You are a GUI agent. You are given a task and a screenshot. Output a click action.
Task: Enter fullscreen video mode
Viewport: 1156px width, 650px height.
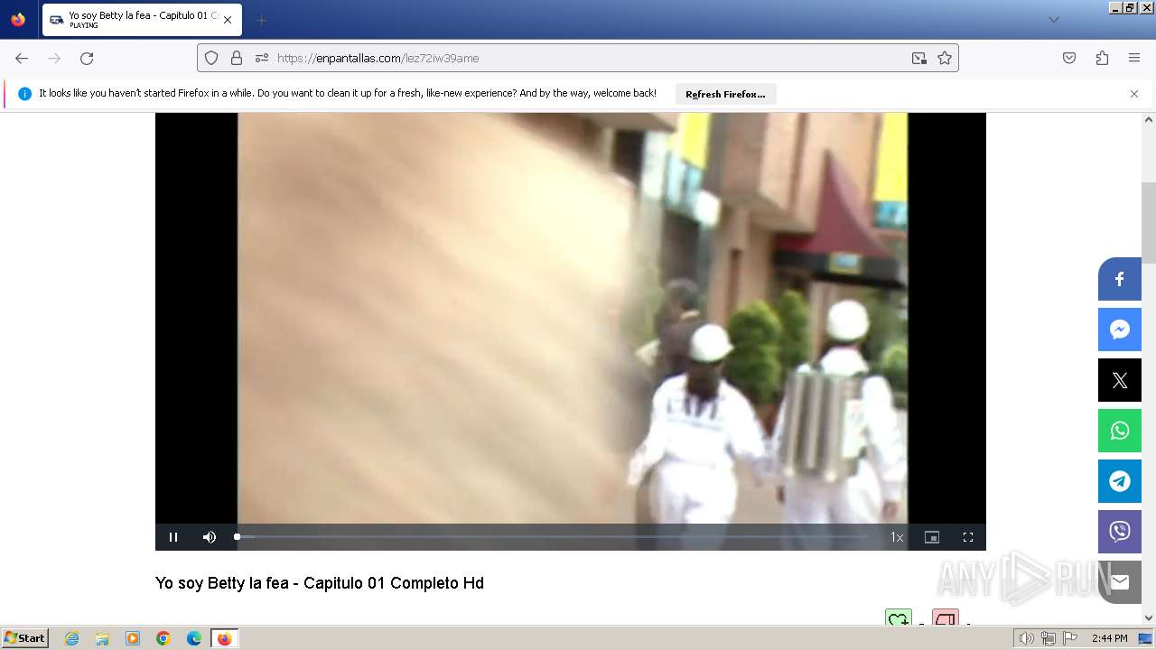(968, 537)
